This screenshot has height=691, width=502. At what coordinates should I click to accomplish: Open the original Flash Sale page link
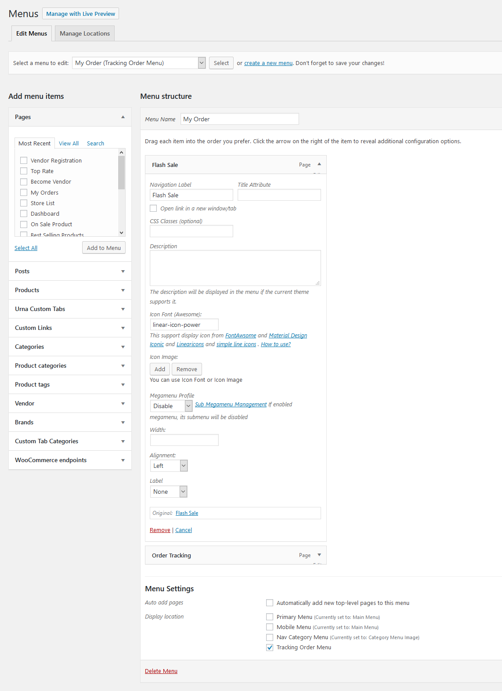point(187,513)
